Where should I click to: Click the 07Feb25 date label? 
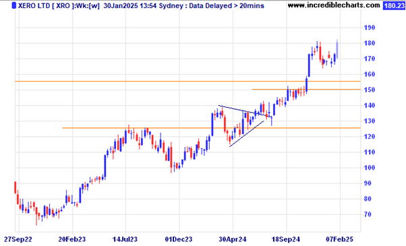click(339, 239)
